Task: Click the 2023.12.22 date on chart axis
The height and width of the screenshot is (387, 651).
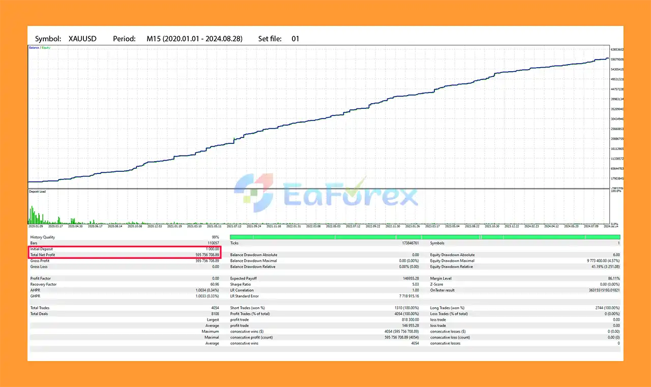Action: click(513, 226)
